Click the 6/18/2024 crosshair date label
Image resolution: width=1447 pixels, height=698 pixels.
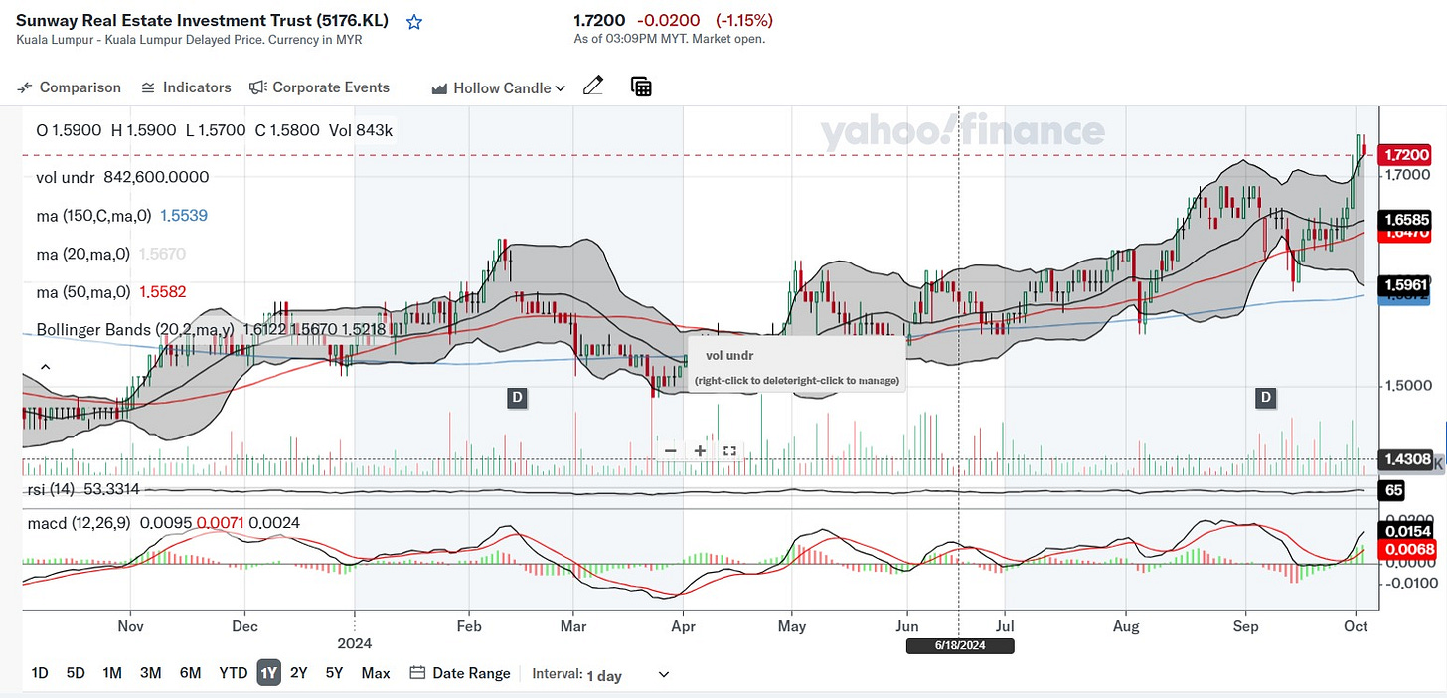point(959,646)
